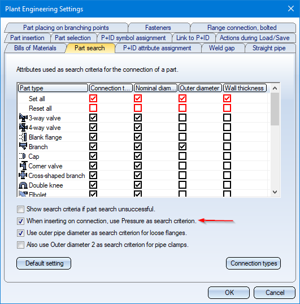Click the Corner valve part icon
The width and height of the screenshot is (300, 304).
point(23,166)
